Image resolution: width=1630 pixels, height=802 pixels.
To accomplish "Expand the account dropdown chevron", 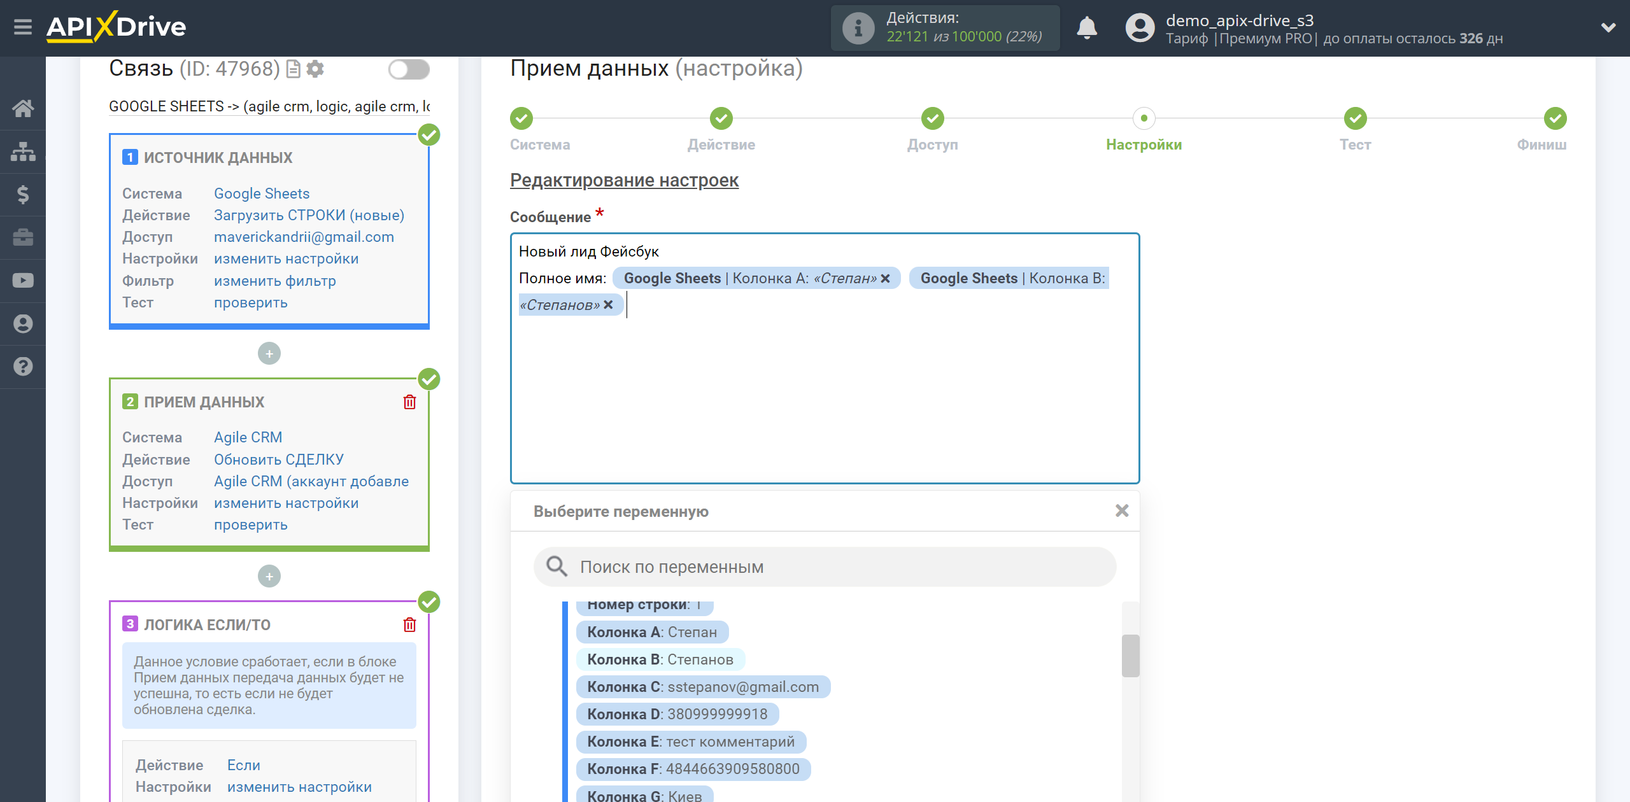I will (1608, 27).
